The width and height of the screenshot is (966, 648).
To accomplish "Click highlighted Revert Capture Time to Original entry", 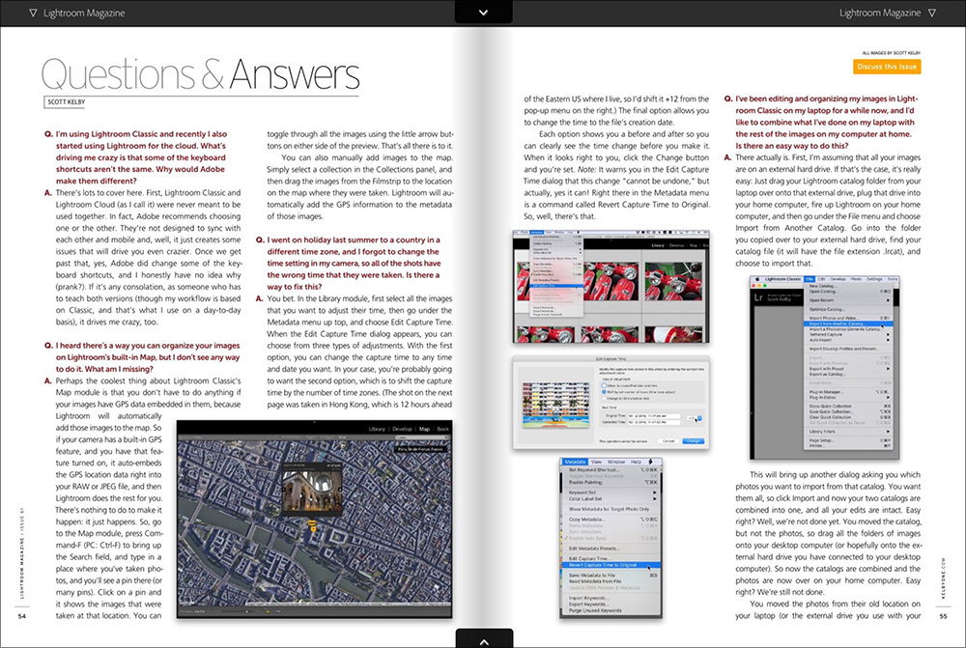I will [x=611, y=565].
